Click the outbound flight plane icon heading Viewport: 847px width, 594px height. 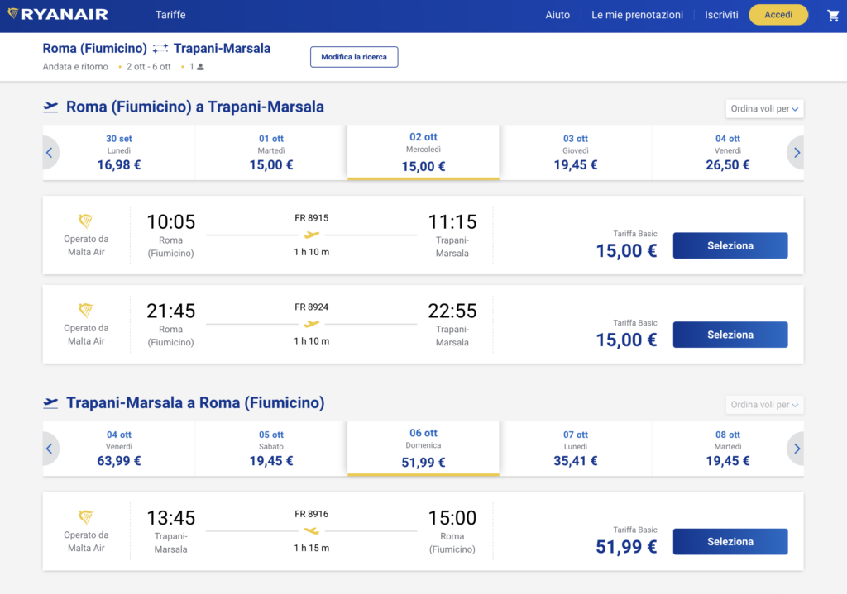click(50, 107)
